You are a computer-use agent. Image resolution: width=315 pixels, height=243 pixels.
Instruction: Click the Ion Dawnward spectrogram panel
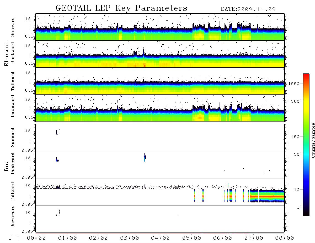pos(160,218)
